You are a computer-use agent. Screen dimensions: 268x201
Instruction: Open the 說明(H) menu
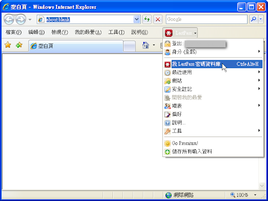(x=139, y=32)
